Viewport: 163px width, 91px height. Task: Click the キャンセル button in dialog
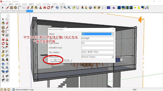67,60
